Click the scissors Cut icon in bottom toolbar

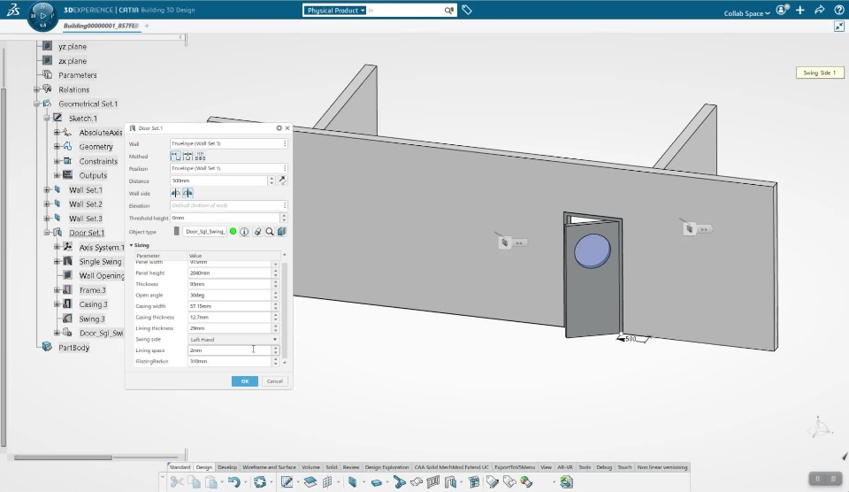pos(177,482)
